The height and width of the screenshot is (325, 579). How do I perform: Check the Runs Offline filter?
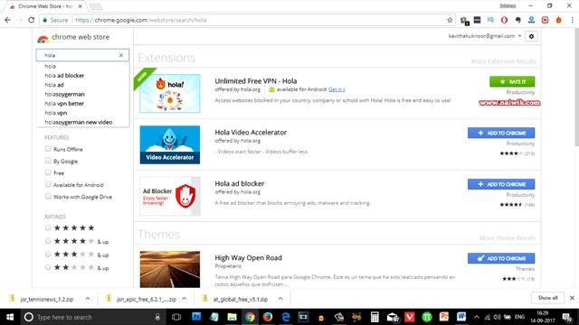pos(48,149)
